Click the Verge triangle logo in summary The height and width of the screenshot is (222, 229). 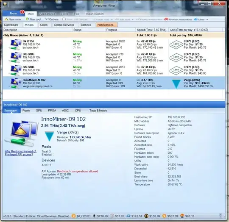point(49,136)
